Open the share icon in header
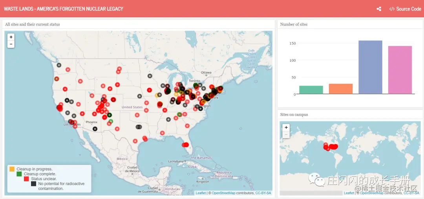 coord(379,9)
